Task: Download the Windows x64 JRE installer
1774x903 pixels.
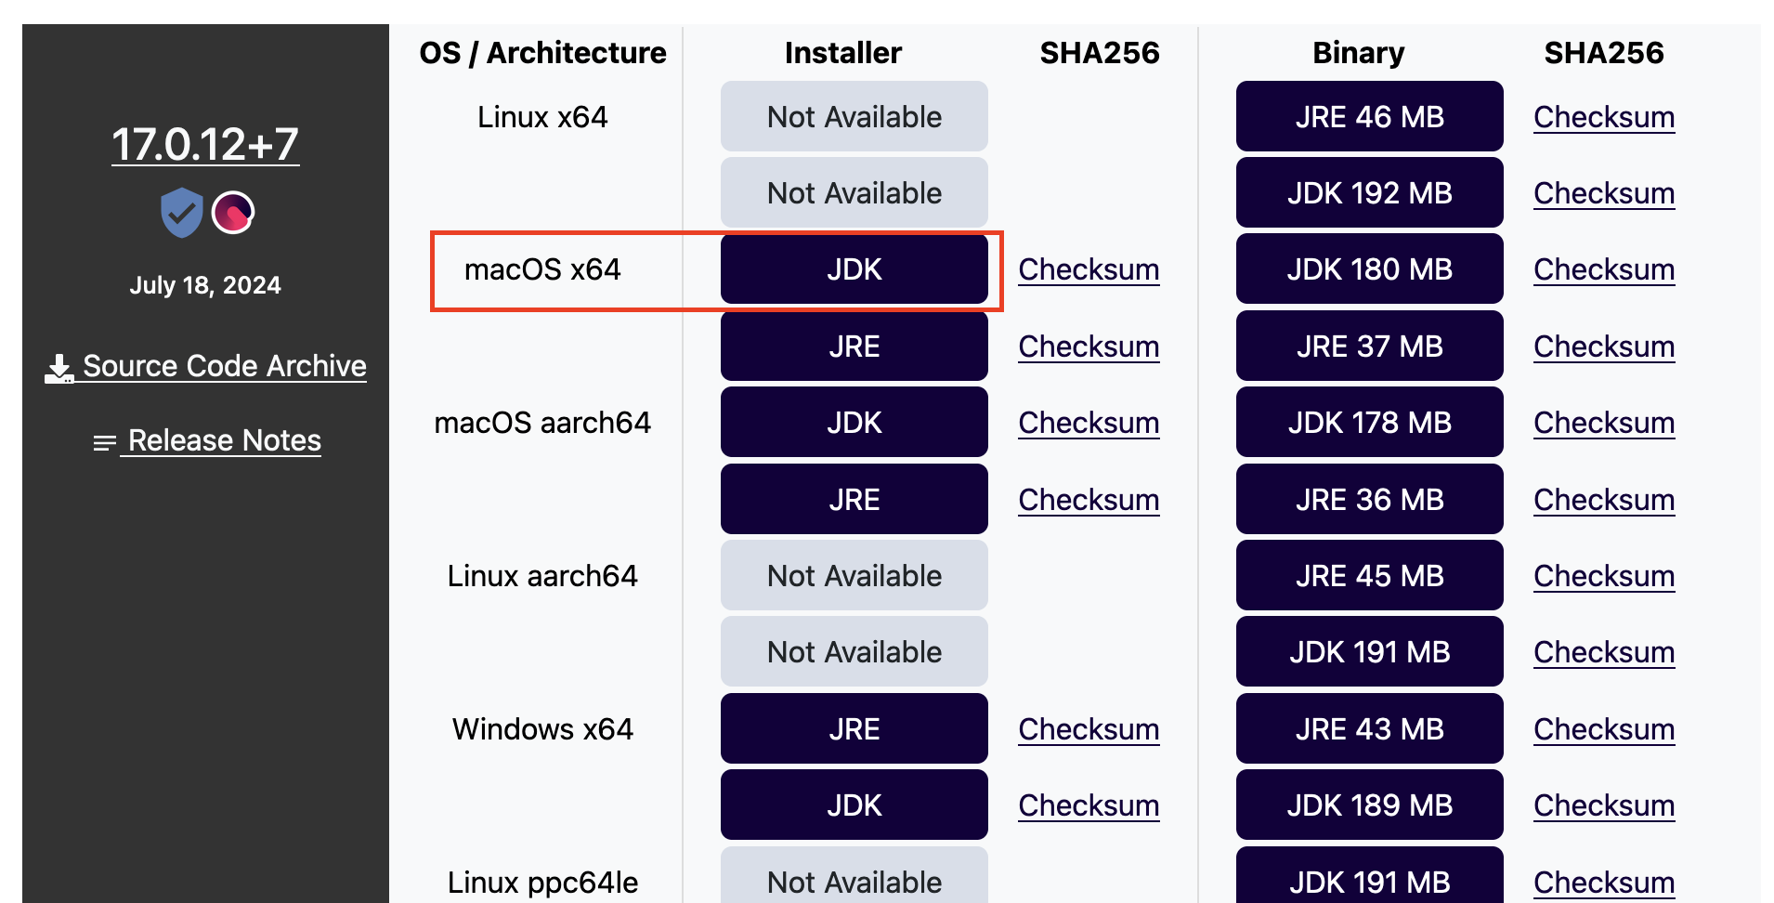Action: point(854,728)
